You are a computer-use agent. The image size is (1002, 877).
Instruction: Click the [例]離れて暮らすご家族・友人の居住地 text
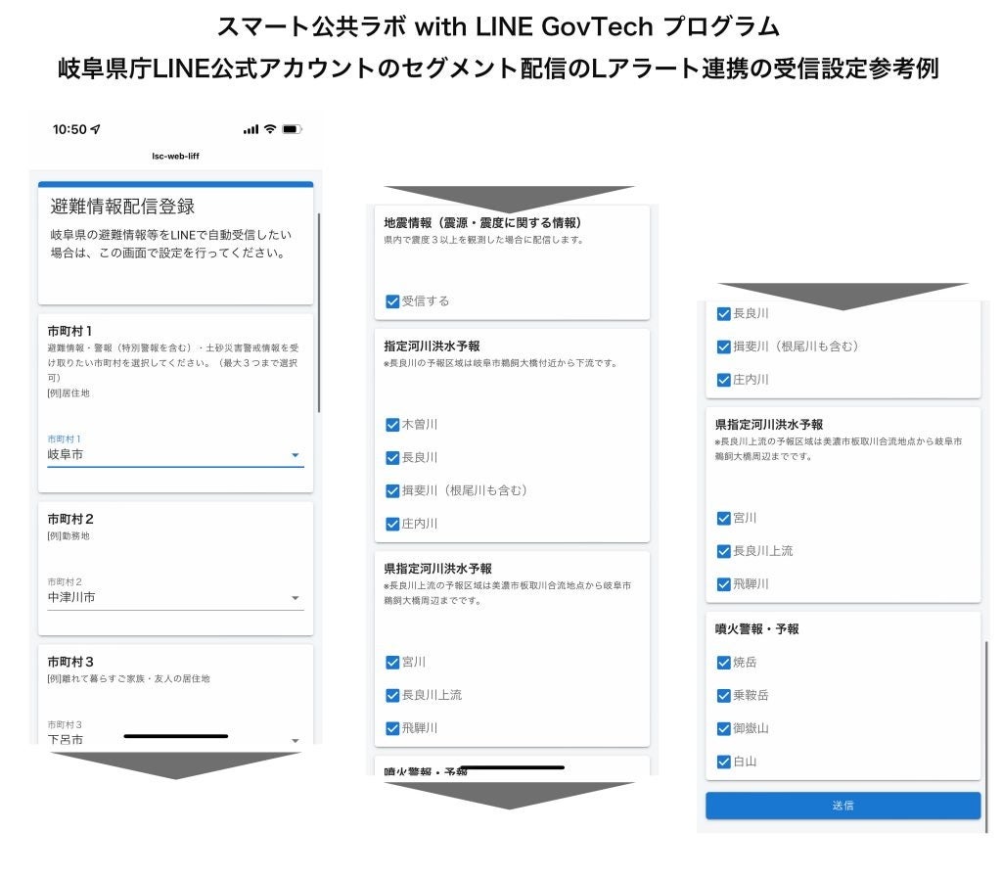(x=128, y=678)
